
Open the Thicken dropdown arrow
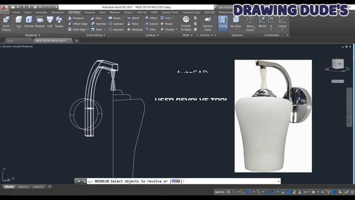(x=176, y=29)
